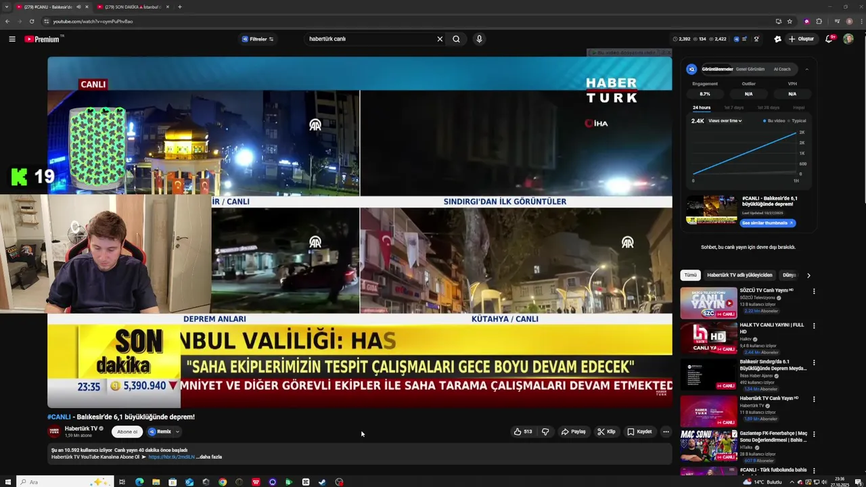Open the Habertürk TV channel avatar

54,432
